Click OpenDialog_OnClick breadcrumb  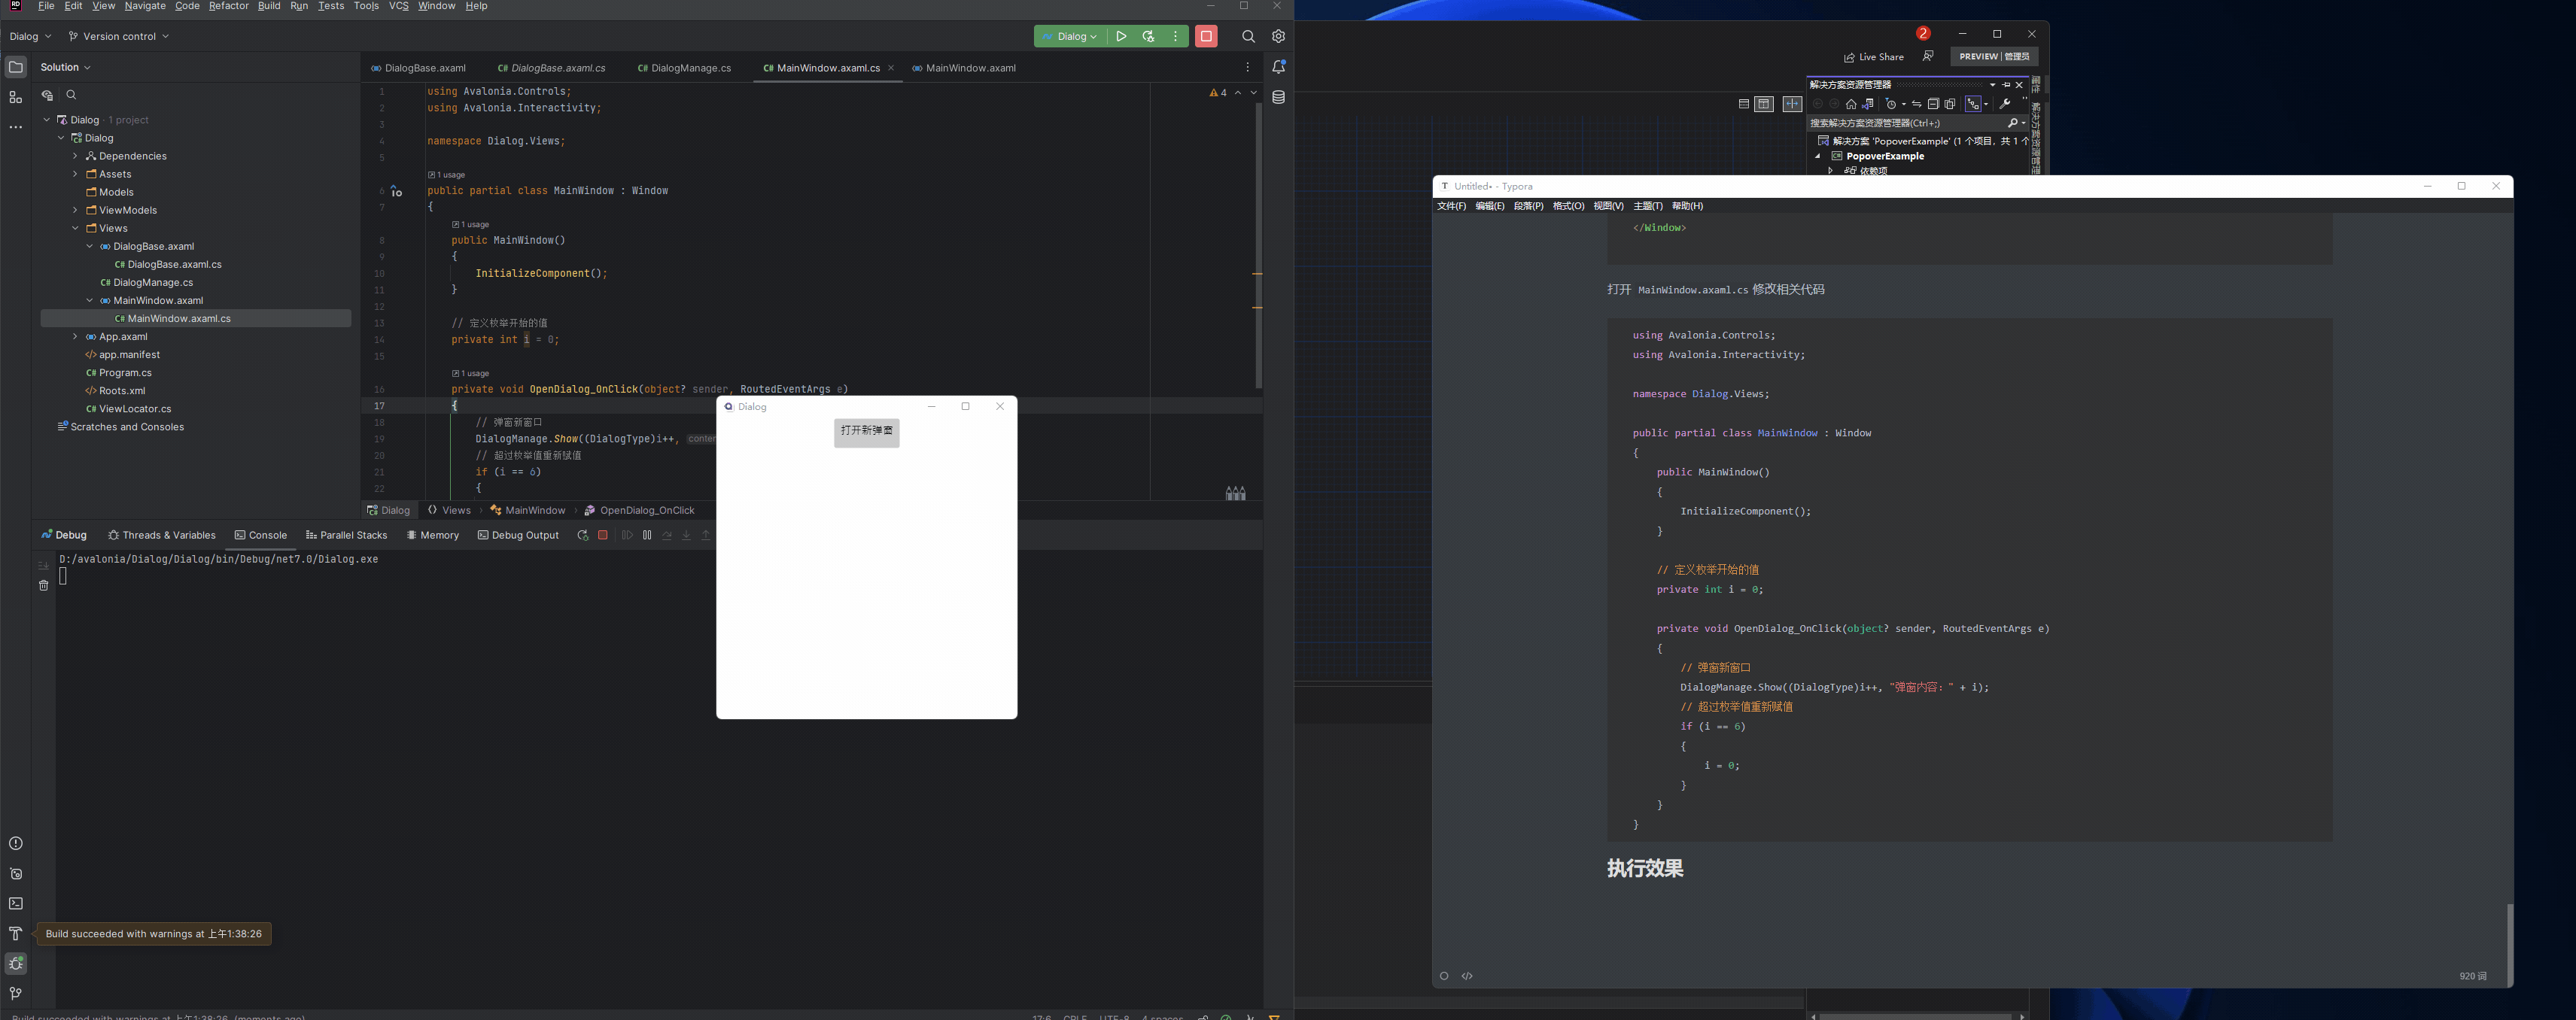coord(639,510)
